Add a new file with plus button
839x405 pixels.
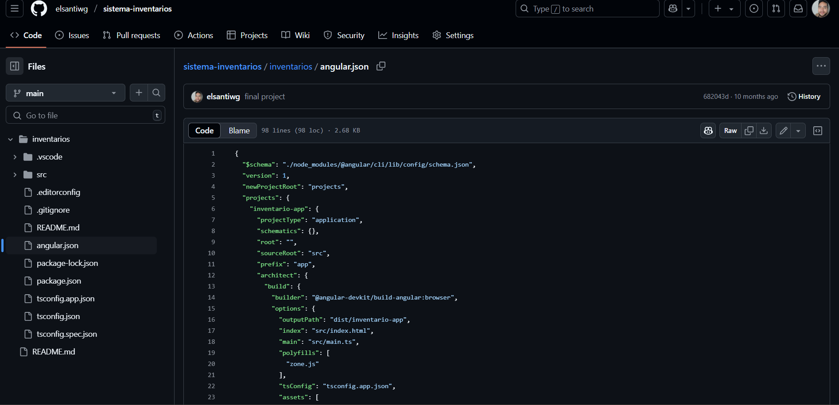(x=139, y=93)
